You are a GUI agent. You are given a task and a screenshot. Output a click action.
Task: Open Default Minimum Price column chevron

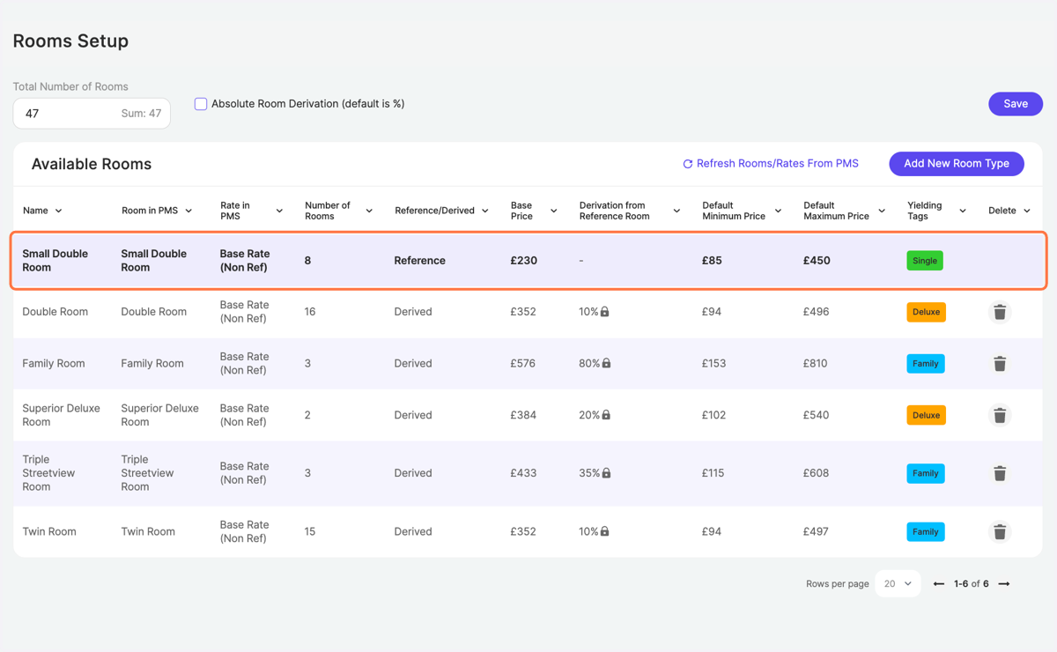click(778, 211)
